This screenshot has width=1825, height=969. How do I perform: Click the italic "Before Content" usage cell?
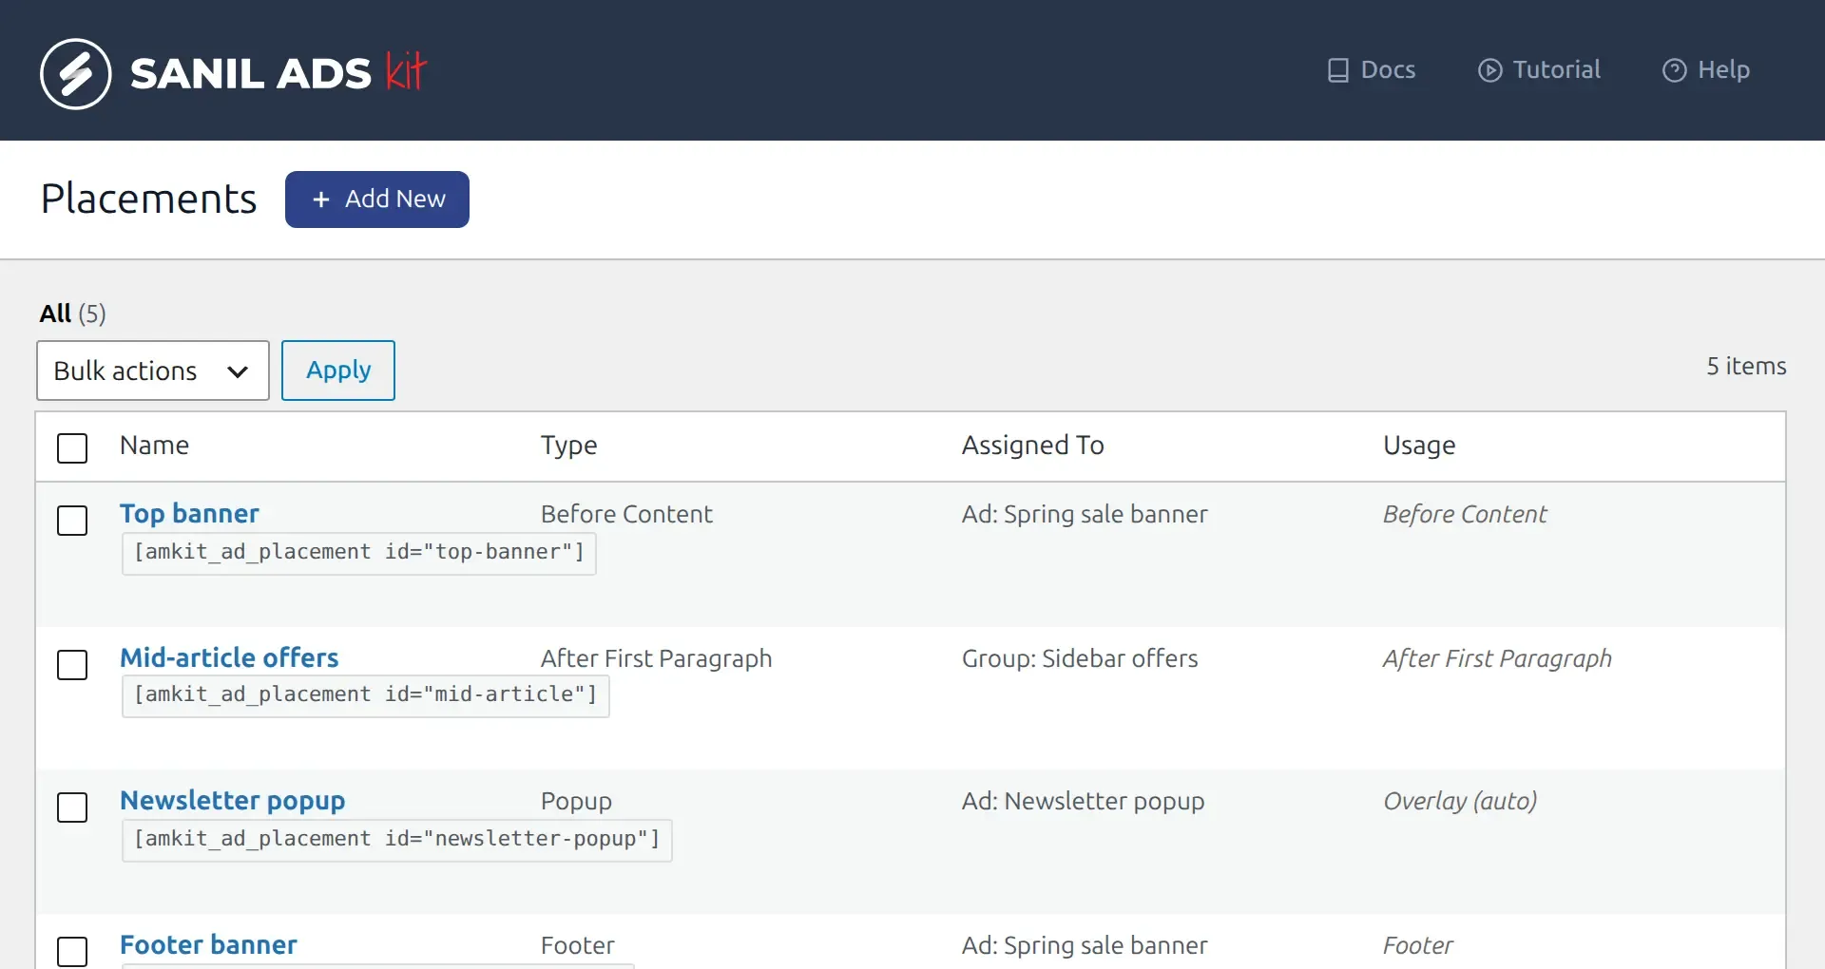click(1465, 514)
